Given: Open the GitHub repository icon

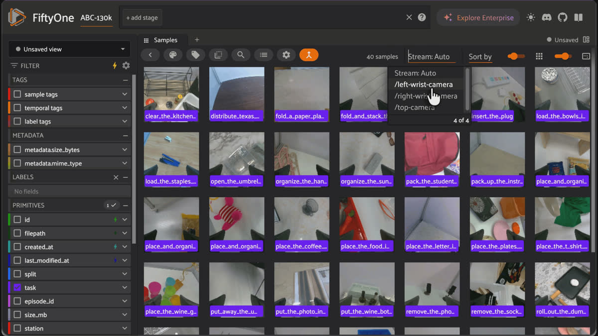Looking at the screenshot, I should (x=563, y=17).
